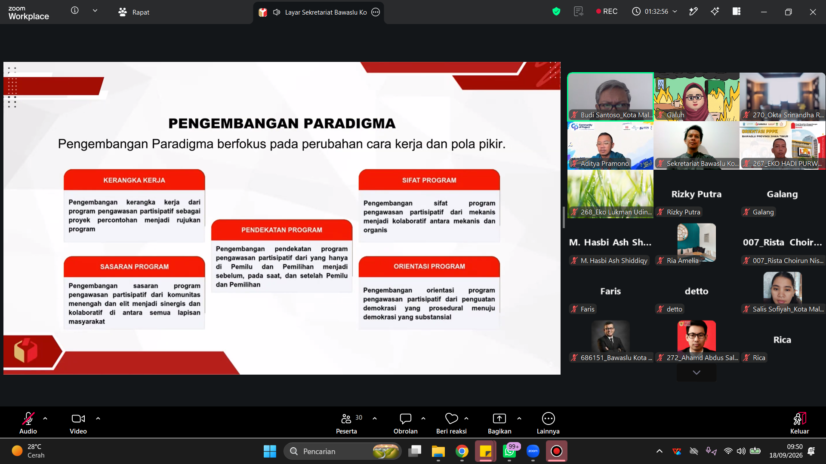
Task: Toggle camera with Video button
Action: [x=78, y=423]
